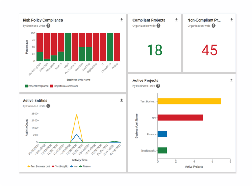Click the red rew bar
The width and height of the screenshot is (252, 186).
tap(180, 118)
